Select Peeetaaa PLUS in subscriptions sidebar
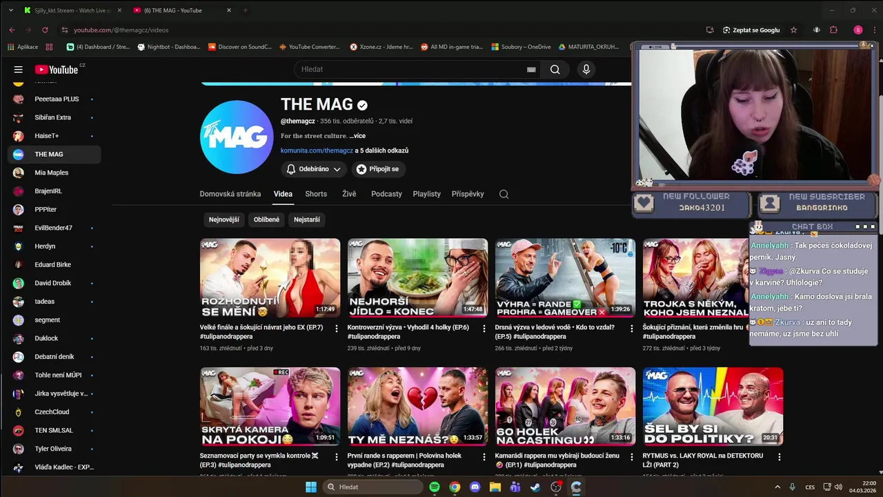This screenshot has width=883, height=497. pyautogui.click(x=54, y=99)
